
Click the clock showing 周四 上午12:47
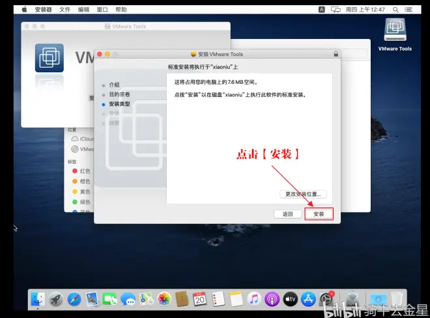[x=365, y=10]
